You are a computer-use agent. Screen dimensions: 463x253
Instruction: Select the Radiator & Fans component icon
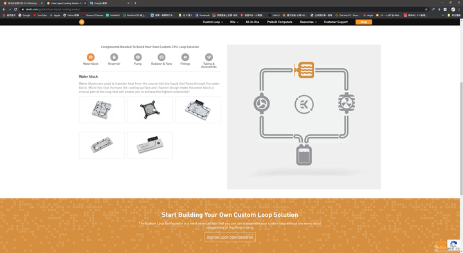(x=161, y=57)
